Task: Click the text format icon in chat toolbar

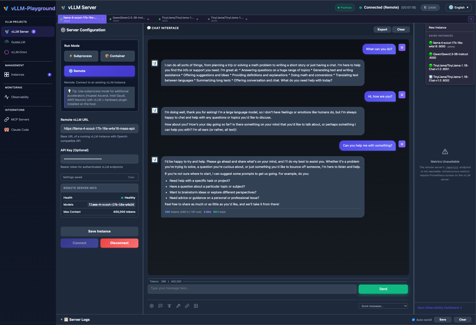Action: tap(169, 306)
